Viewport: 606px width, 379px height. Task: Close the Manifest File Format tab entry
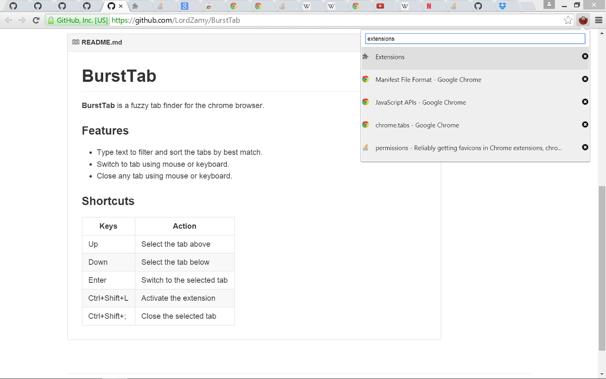(x=585, y=79)
